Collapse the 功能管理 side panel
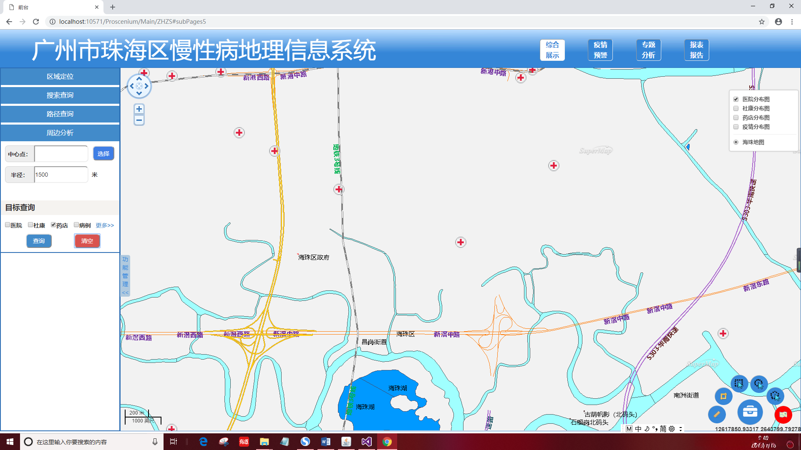 (125, 276)
